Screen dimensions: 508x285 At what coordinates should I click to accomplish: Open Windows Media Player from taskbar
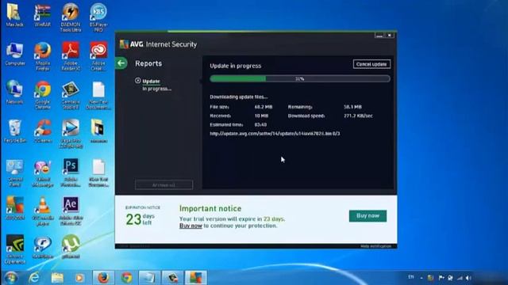pos(79,278)
